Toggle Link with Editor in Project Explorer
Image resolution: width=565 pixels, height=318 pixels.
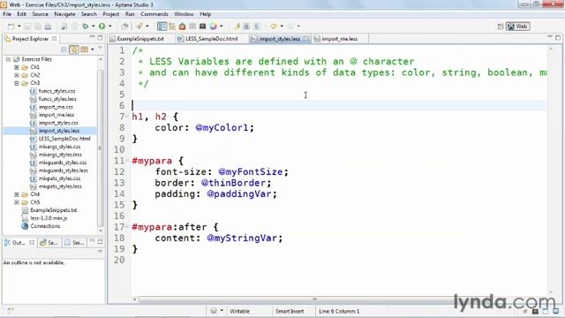click(74, 49)
